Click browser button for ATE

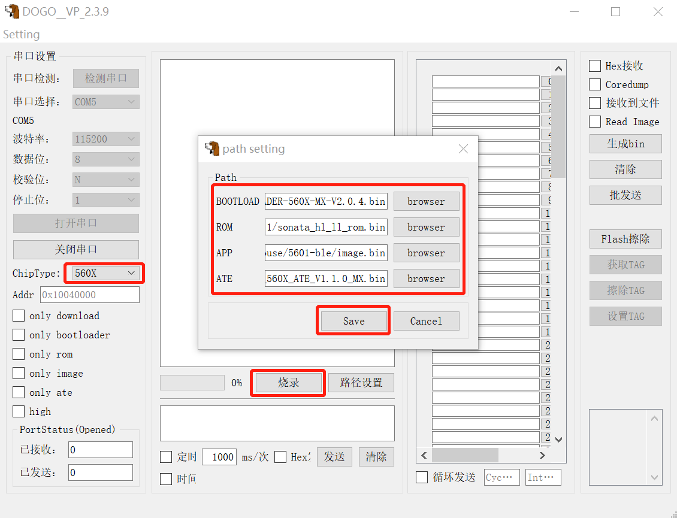[x=426, y=279]
